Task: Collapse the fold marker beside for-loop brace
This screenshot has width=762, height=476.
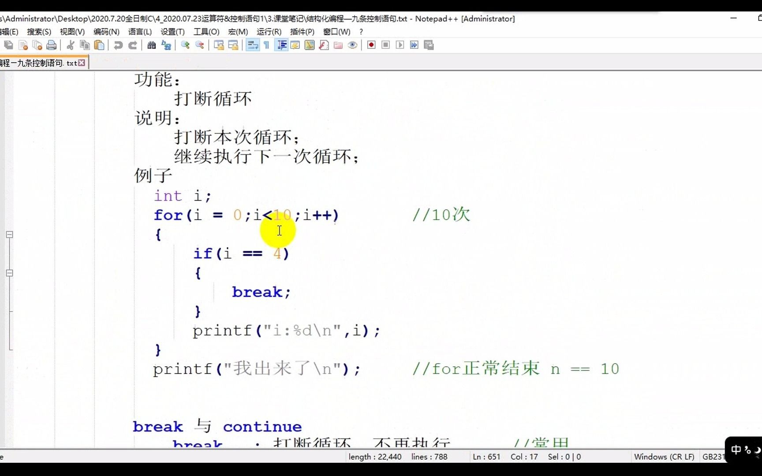Action: tap(9, 234)
